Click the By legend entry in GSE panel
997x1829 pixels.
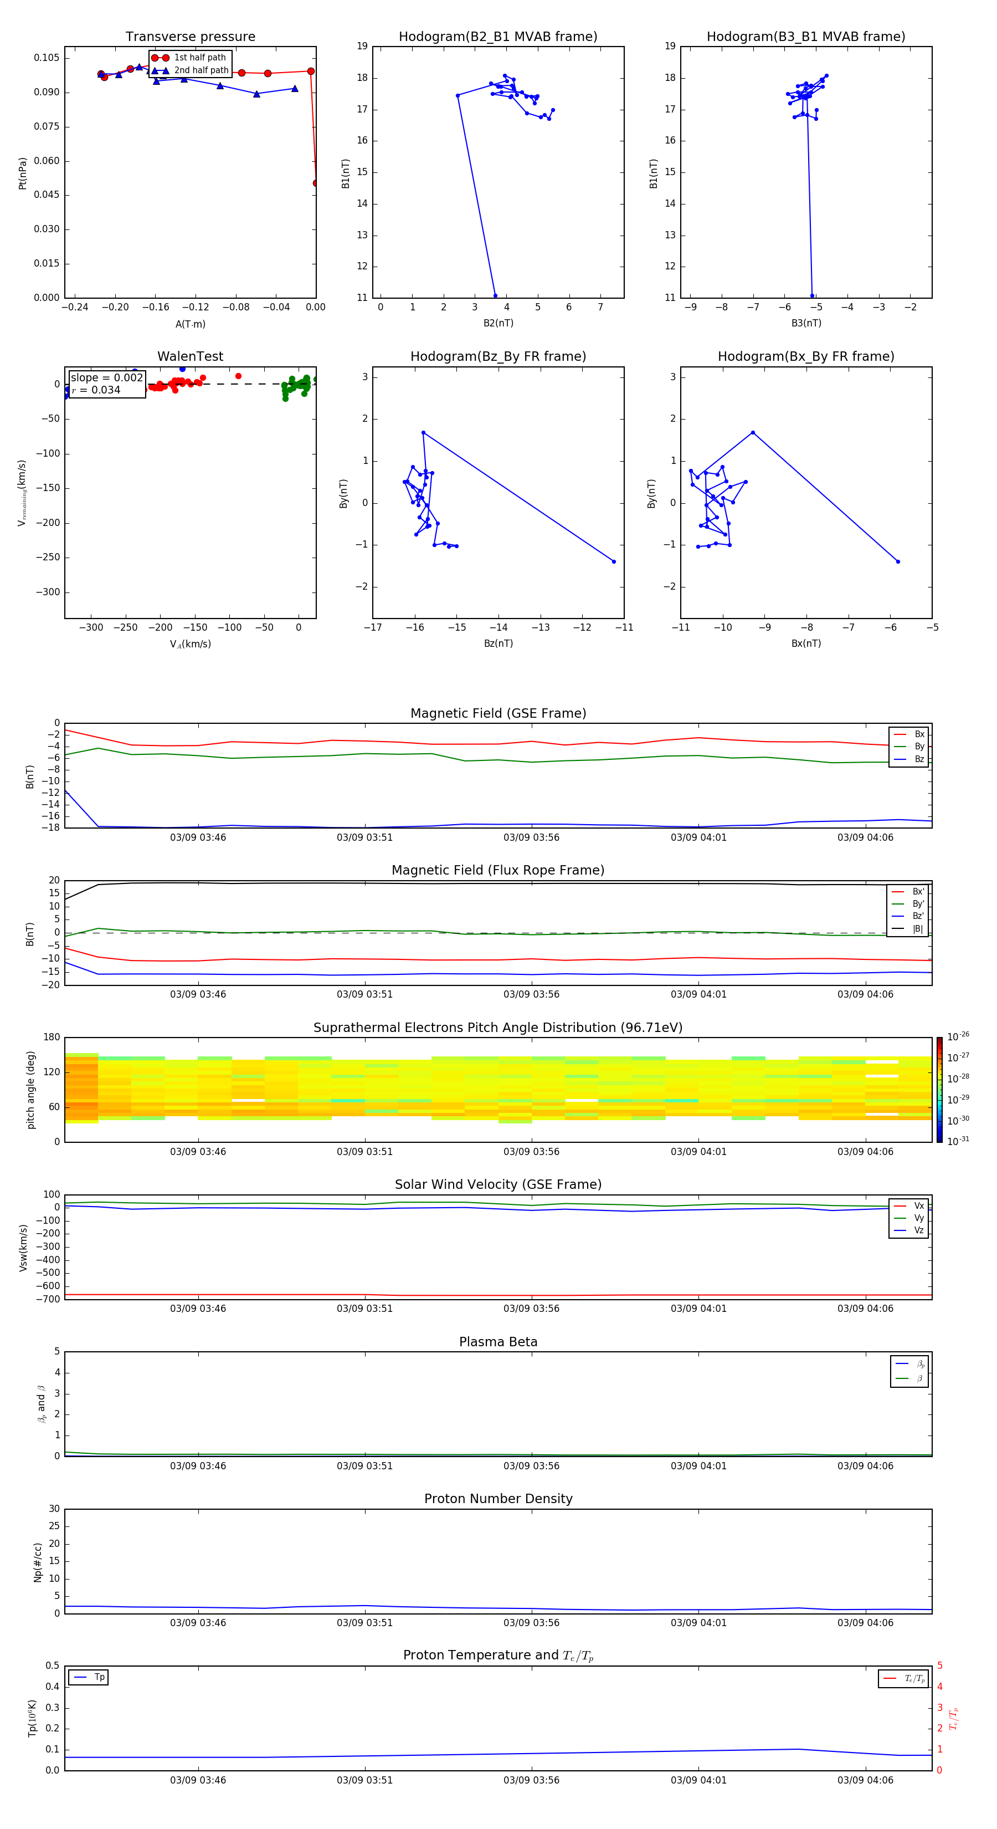[x=909, y=746]
